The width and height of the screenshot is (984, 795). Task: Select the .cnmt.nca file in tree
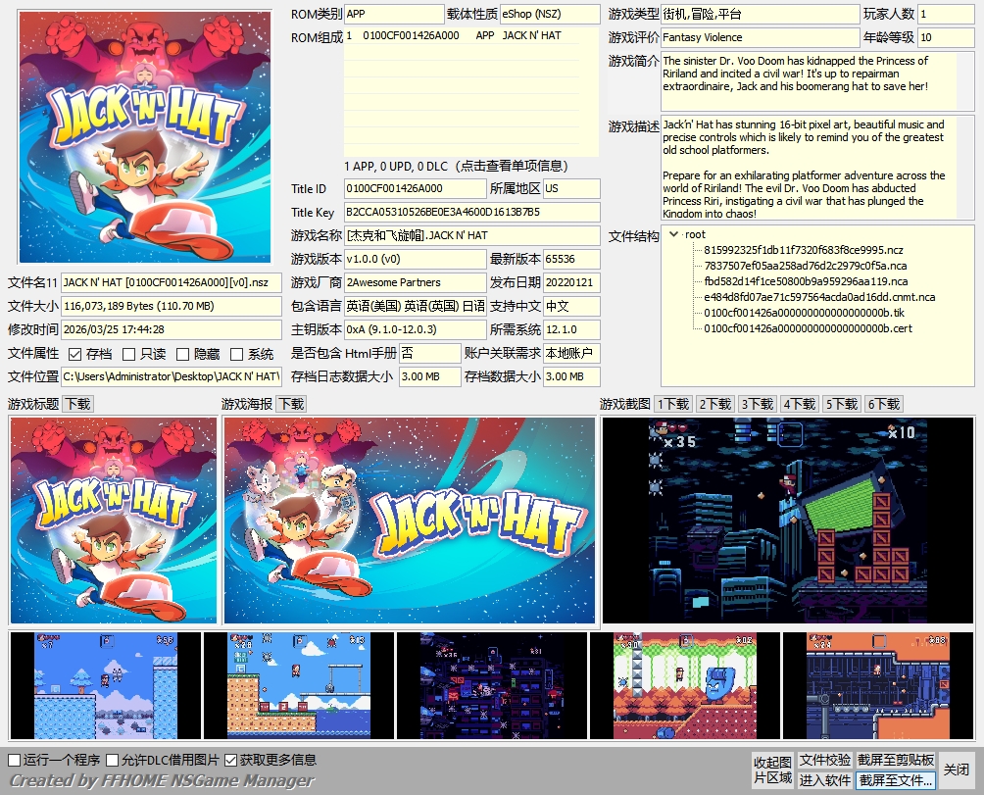819,297
